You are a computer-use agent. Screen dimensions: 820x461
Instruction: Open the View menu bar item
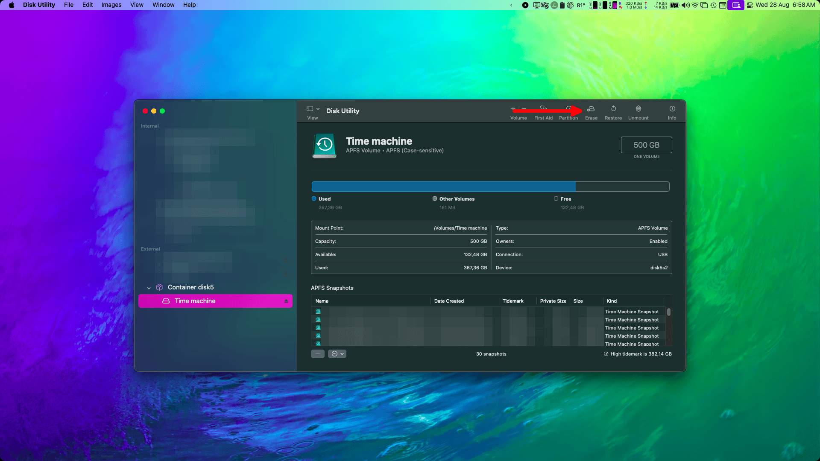tap(137, 5)
